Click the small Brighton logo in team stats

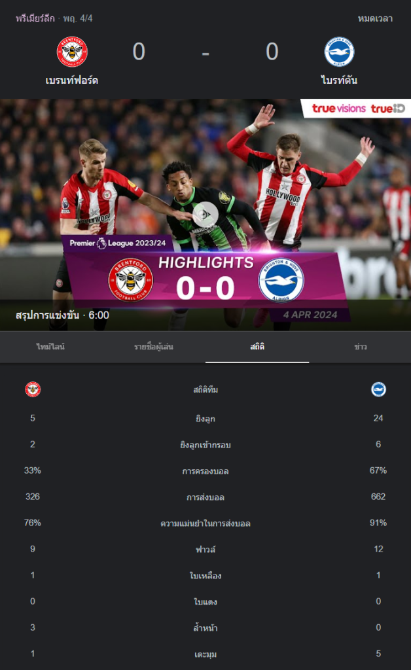click(378, 389)
